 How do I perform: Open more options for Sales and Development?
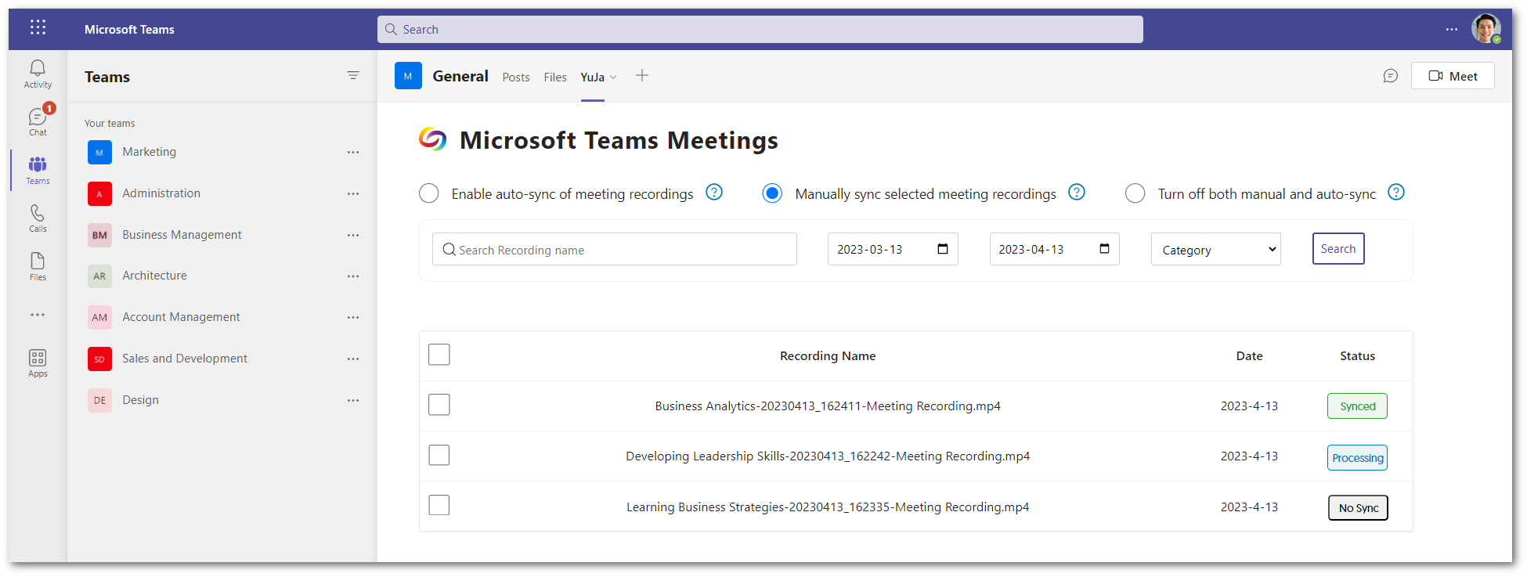[x=353, y=359]
